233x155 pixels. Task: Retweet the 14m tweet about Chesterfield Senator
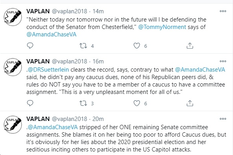coord(83,46)
